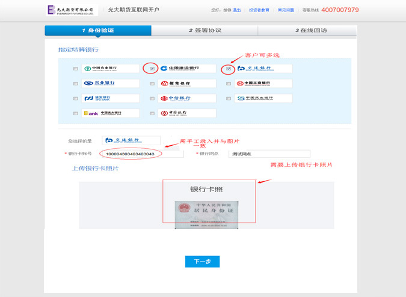Click the 中国民生银行 bank logo

coord(263,98)
